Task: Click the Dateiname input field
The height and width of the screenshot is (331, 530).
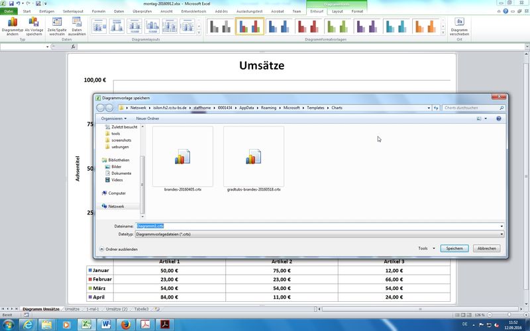Action: click(319, 226)
